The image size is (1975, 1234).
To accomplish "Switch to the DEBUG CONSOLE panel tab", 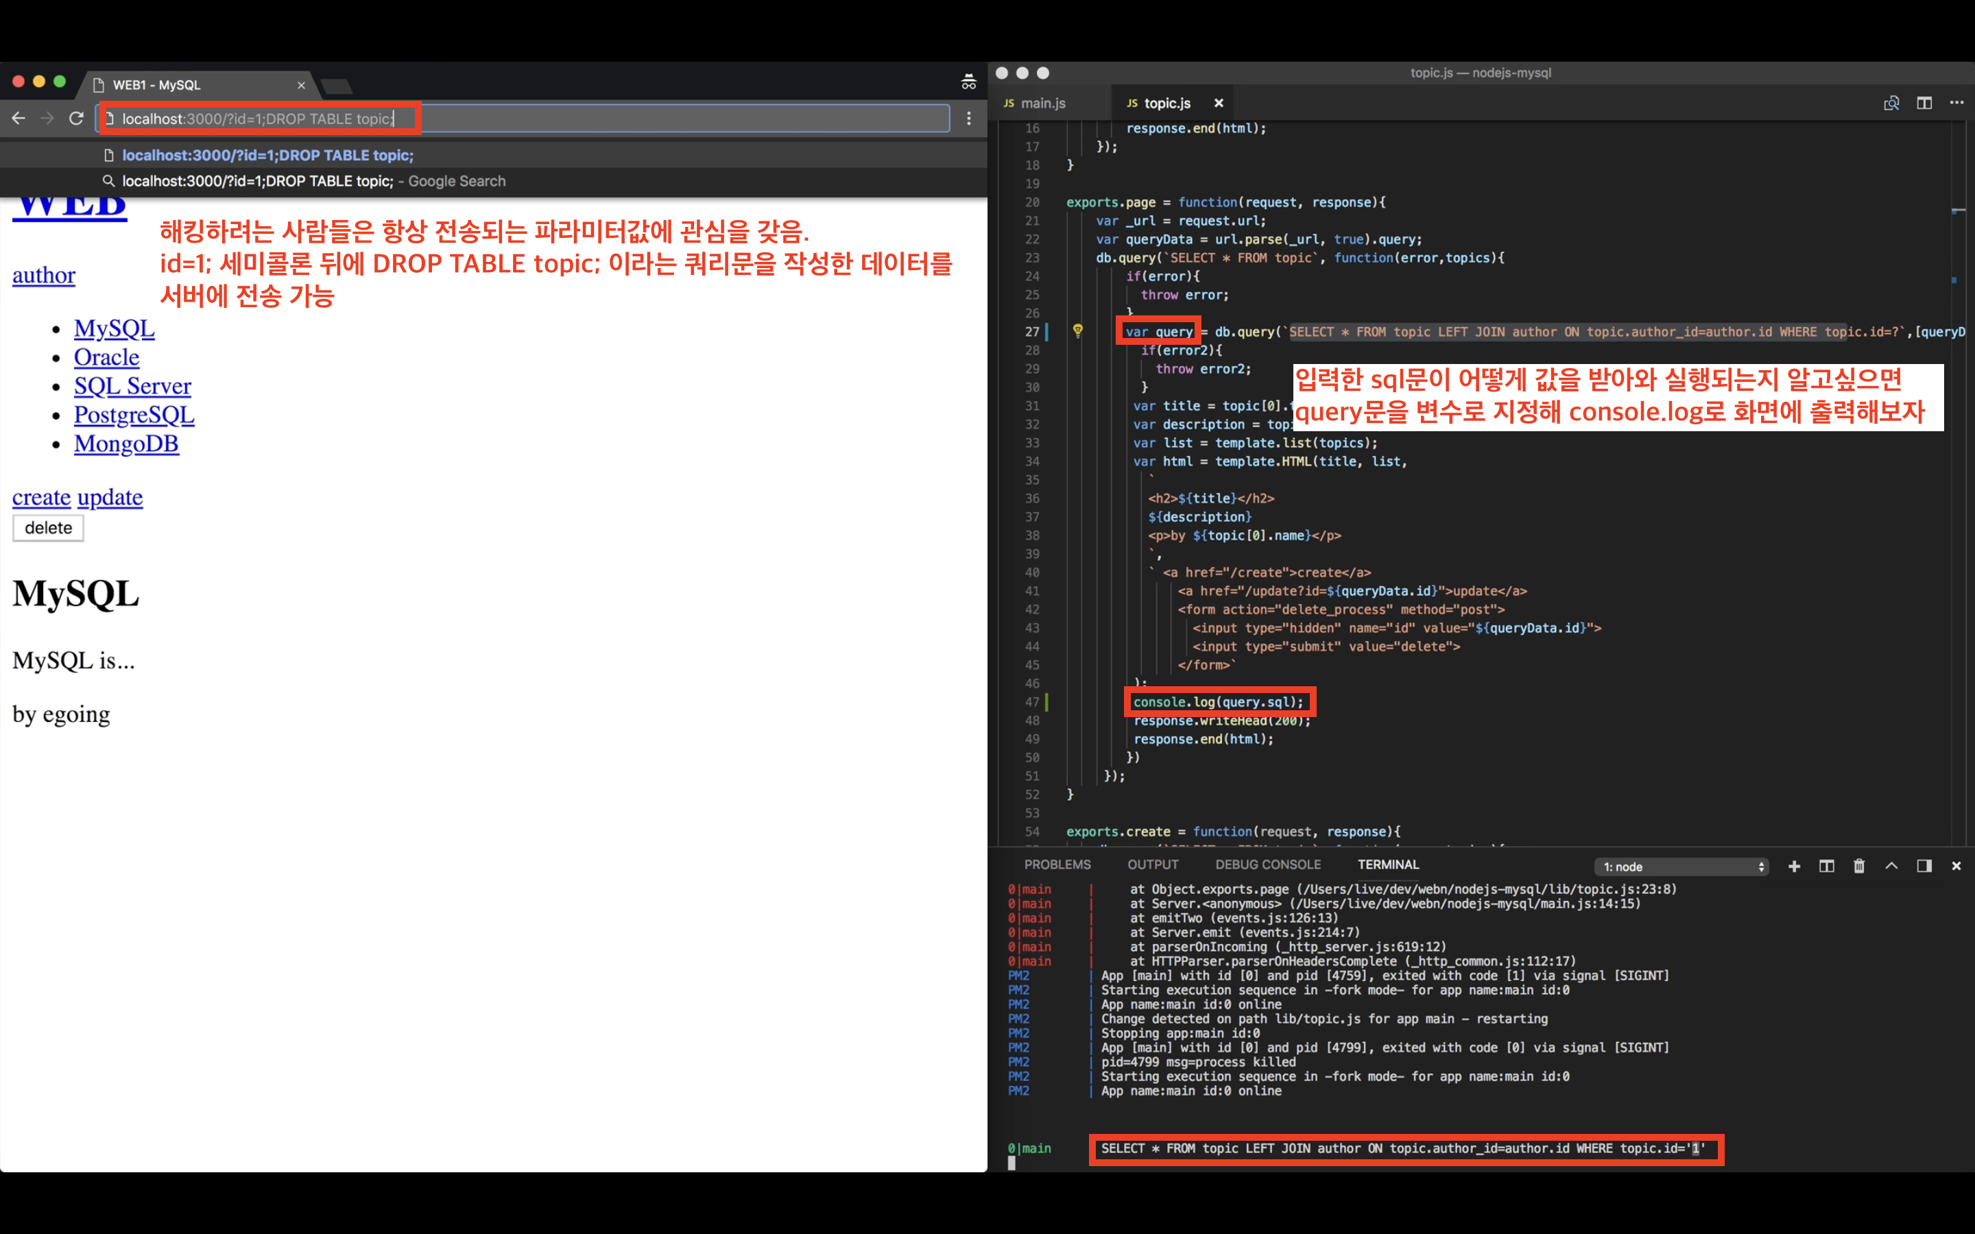I will (1267, 864).
